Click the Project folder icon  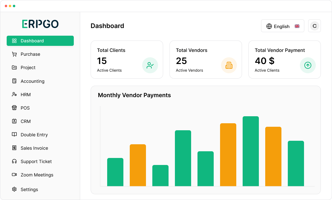coord(14,68)
